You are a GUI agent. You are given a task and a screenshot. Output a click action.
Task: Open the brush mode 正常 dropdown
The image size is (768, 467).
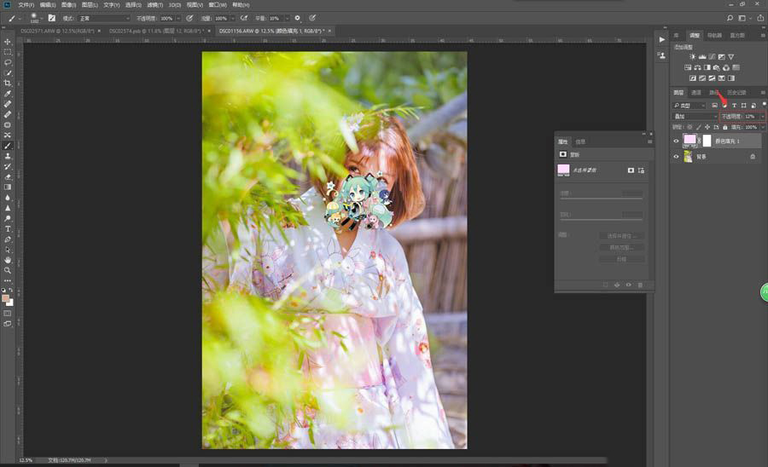103,18
